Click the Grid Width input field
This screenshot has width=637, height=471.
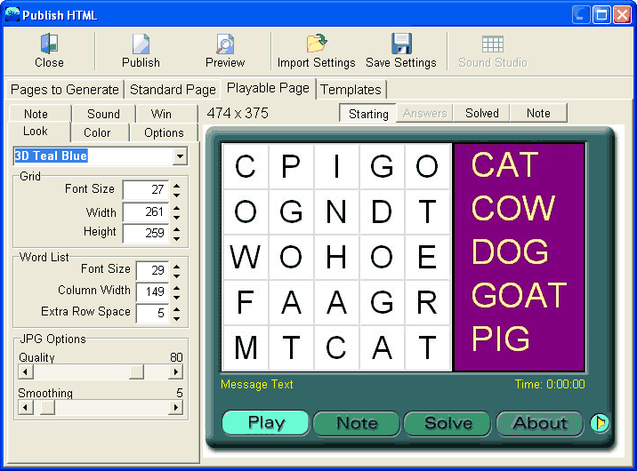[145, 212]
